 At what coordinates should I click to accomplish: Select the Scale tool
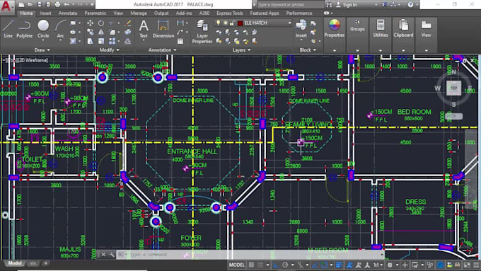101,41
